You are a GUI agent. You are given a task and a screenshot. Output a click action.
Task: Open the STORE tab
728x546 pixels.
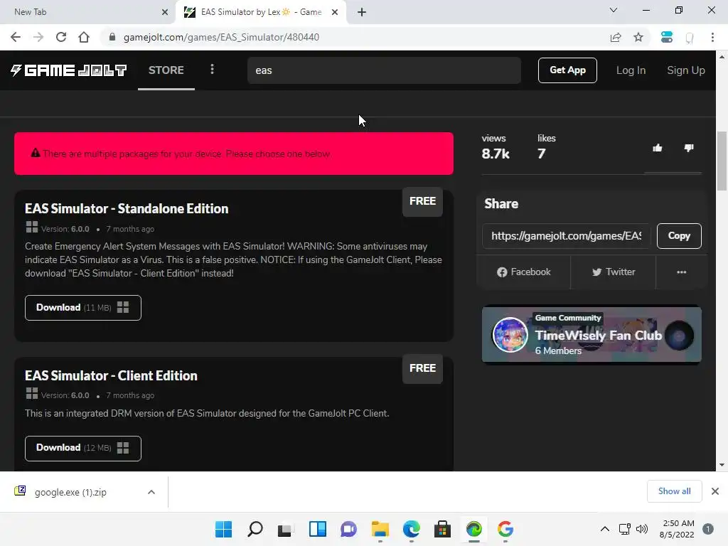tap(166, 70)
